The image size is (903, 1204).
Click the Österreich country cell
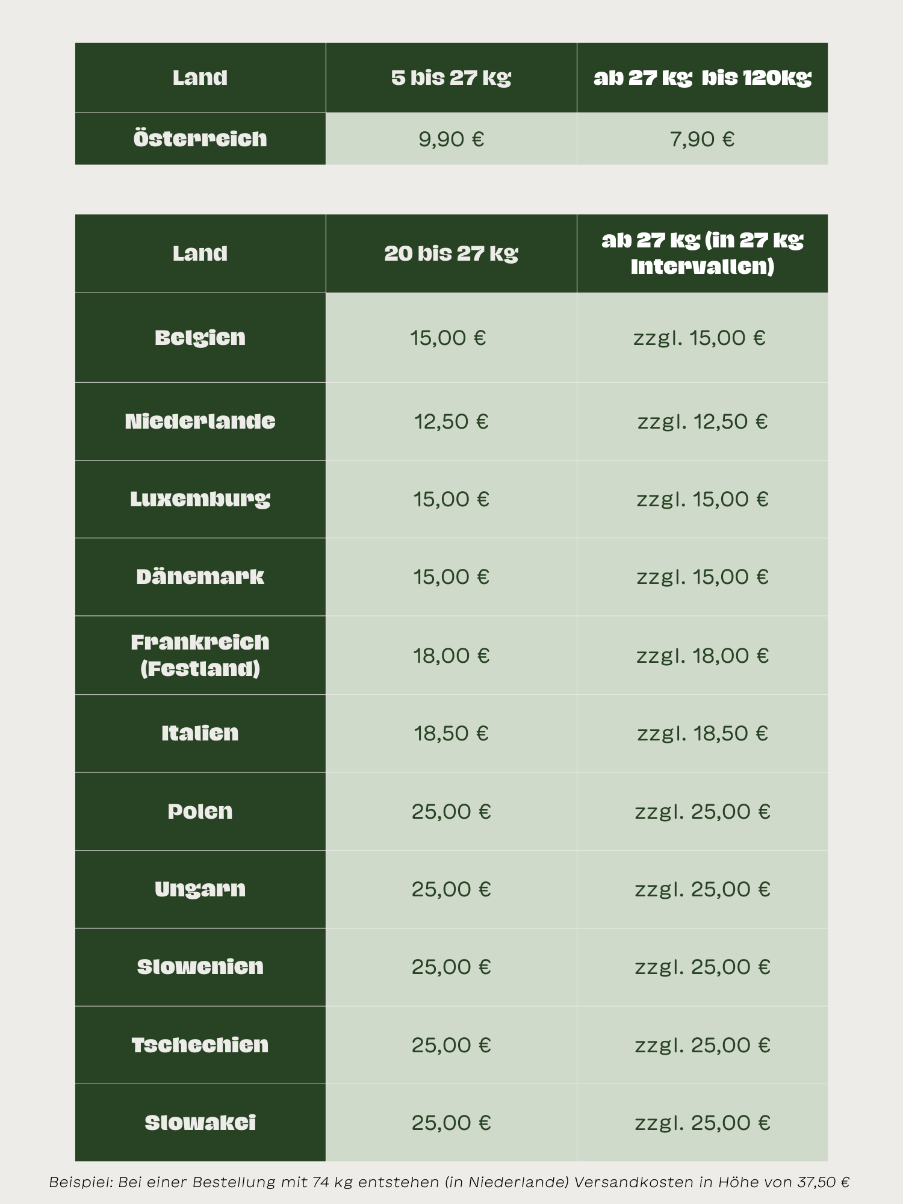200,139
